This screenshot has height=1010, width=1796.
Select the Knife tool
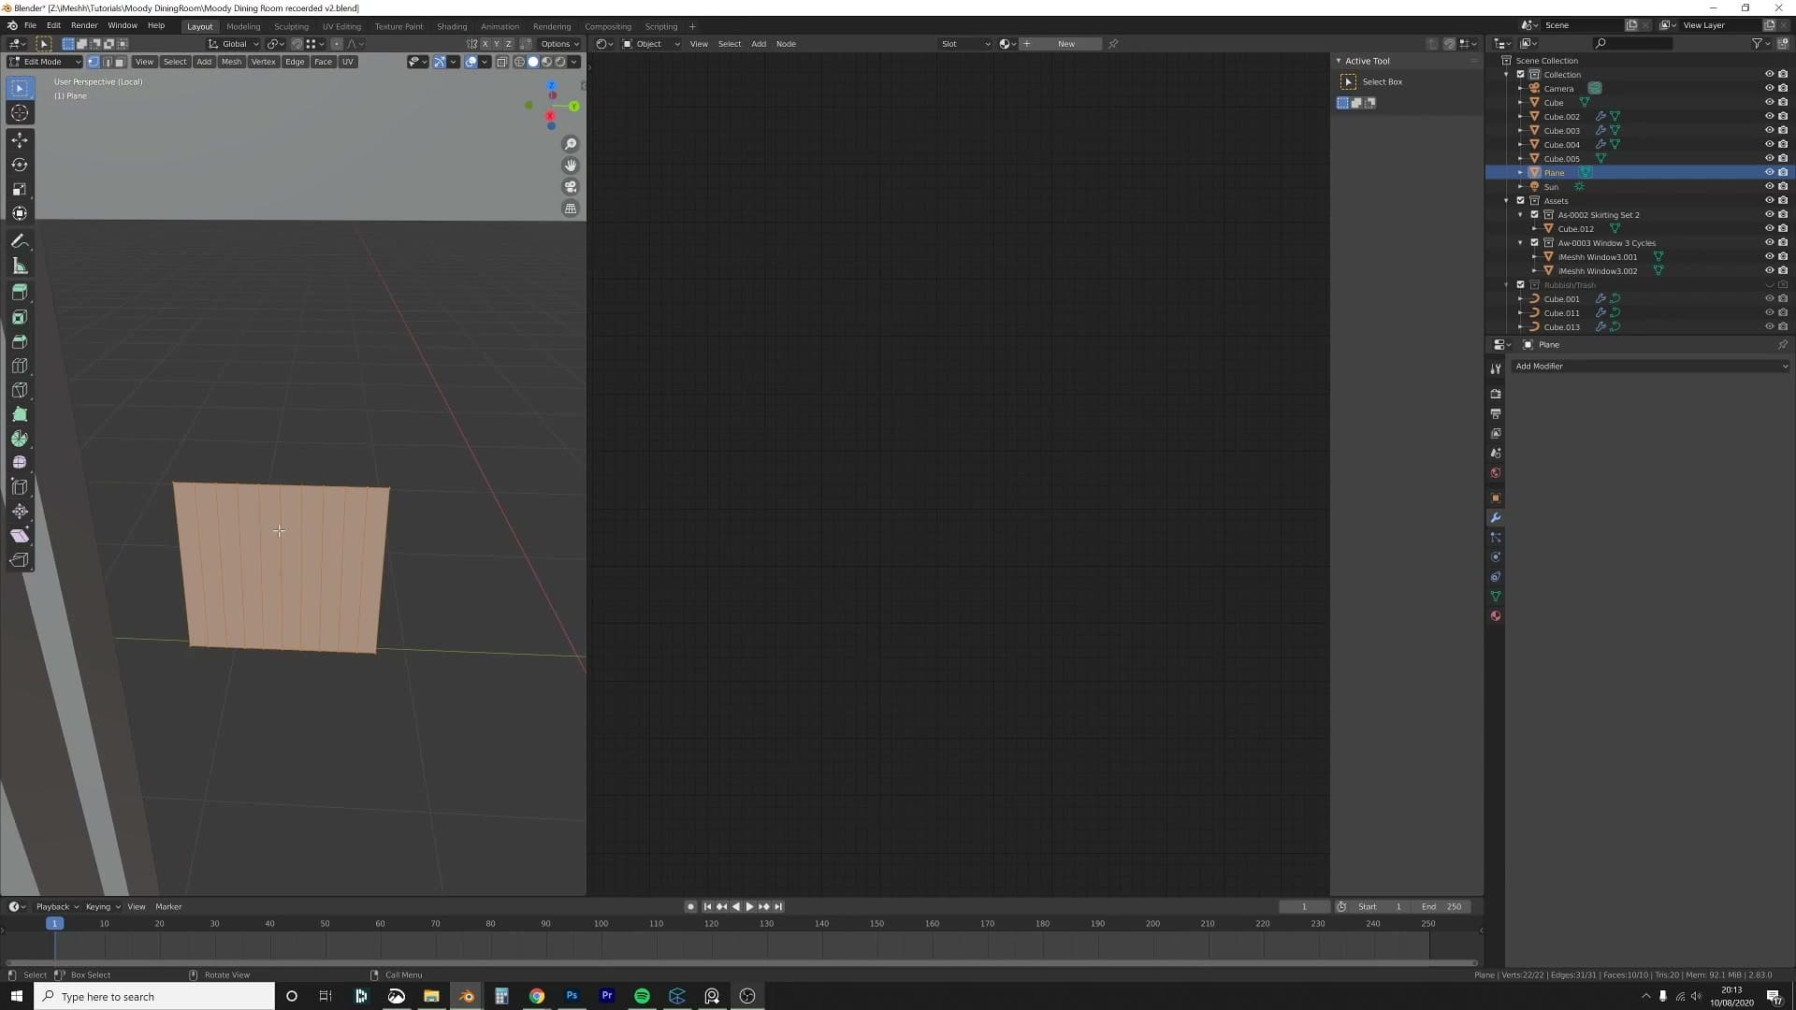[x=20, y=391]
